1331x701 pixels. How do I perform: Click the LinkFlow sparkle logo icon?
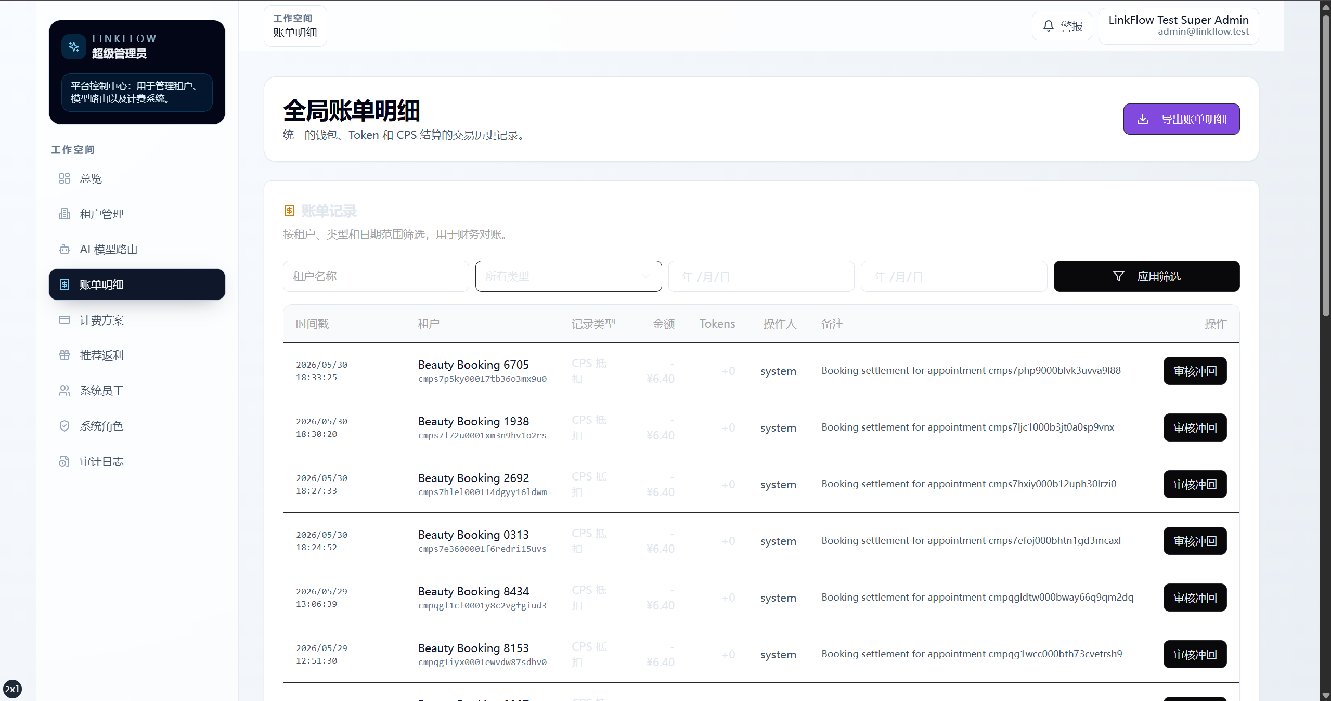coord(74,47)
